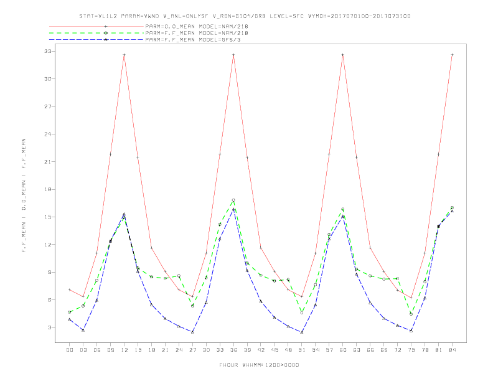
Task: Click x-axis tick label 06
Action: coord(97,350)
